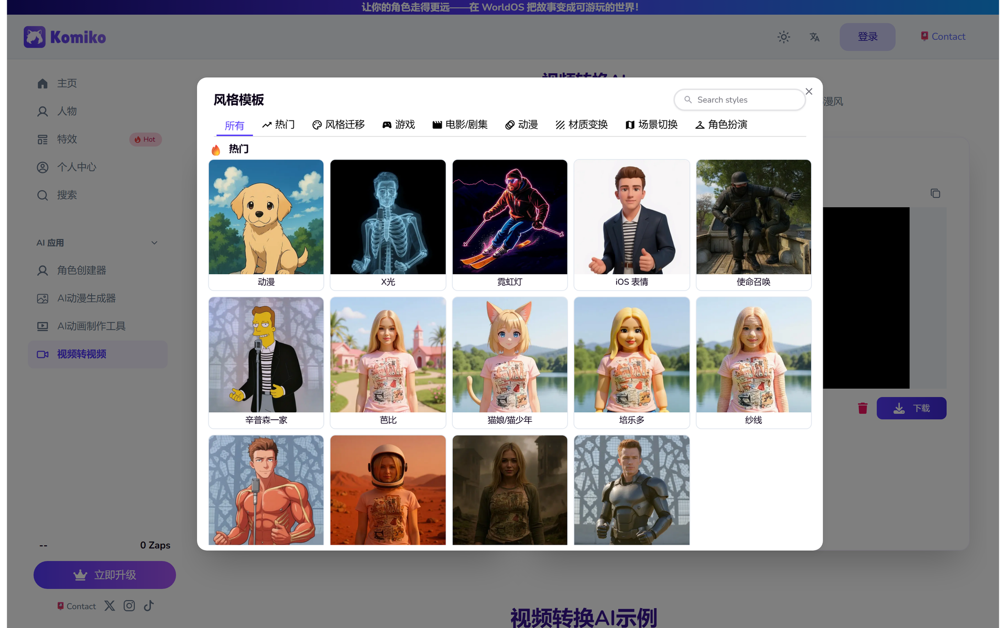Open the language translation icon

(814, 37)
